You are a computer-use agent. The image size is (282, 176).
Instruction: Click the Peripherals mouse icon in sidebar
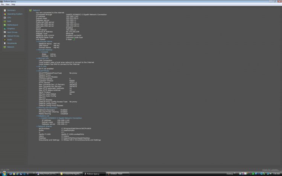click(x=5, y=43)
